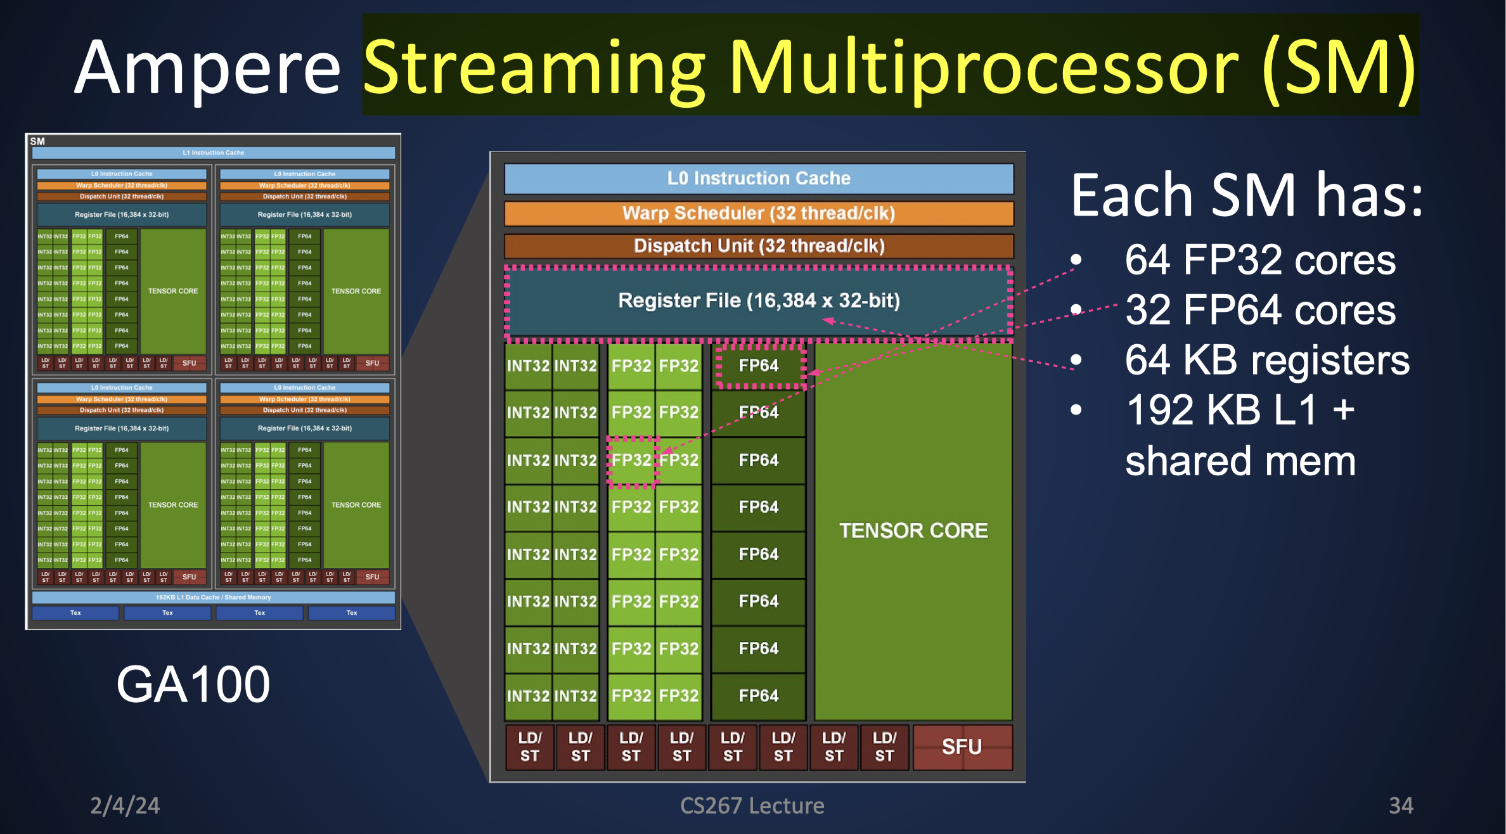
Task: Click the 192KB L1 Data Cache bar
Action: pyautogui.click(x=214, y=597)
